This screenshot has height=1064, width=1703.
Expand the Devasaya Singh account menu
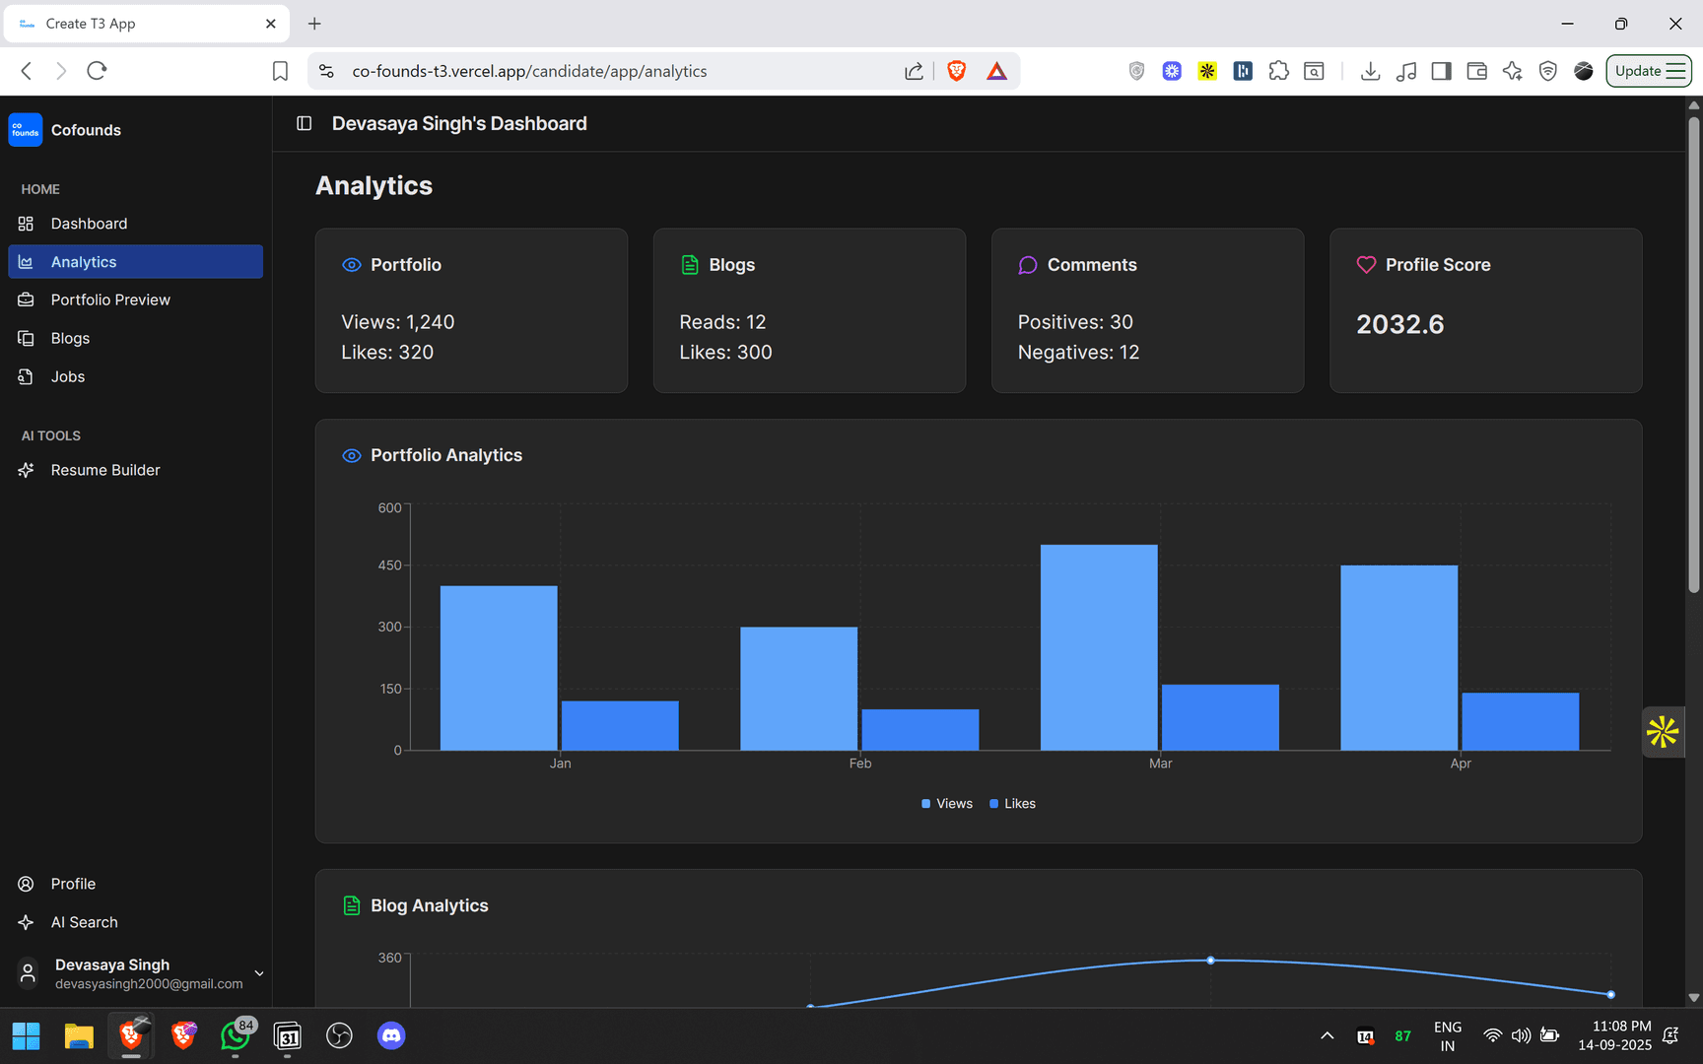(258, 973)
